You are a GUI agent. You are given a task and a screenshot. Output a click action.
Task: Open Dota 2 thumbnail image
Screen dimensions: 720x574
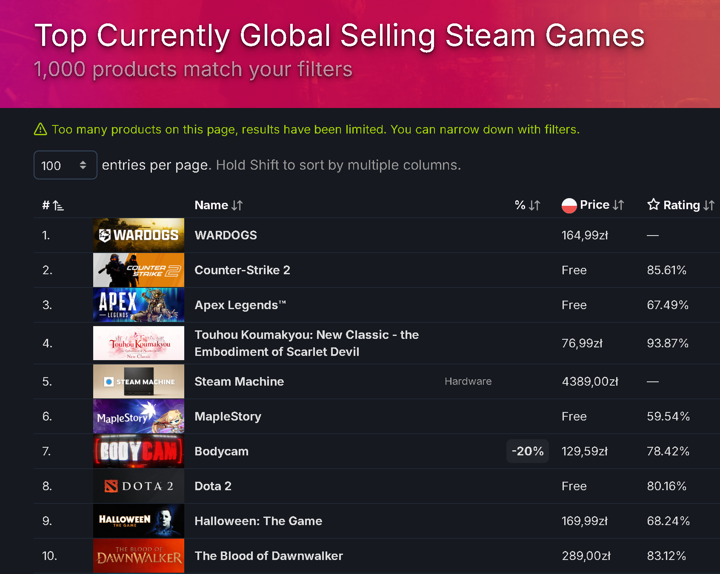point(139,486)
